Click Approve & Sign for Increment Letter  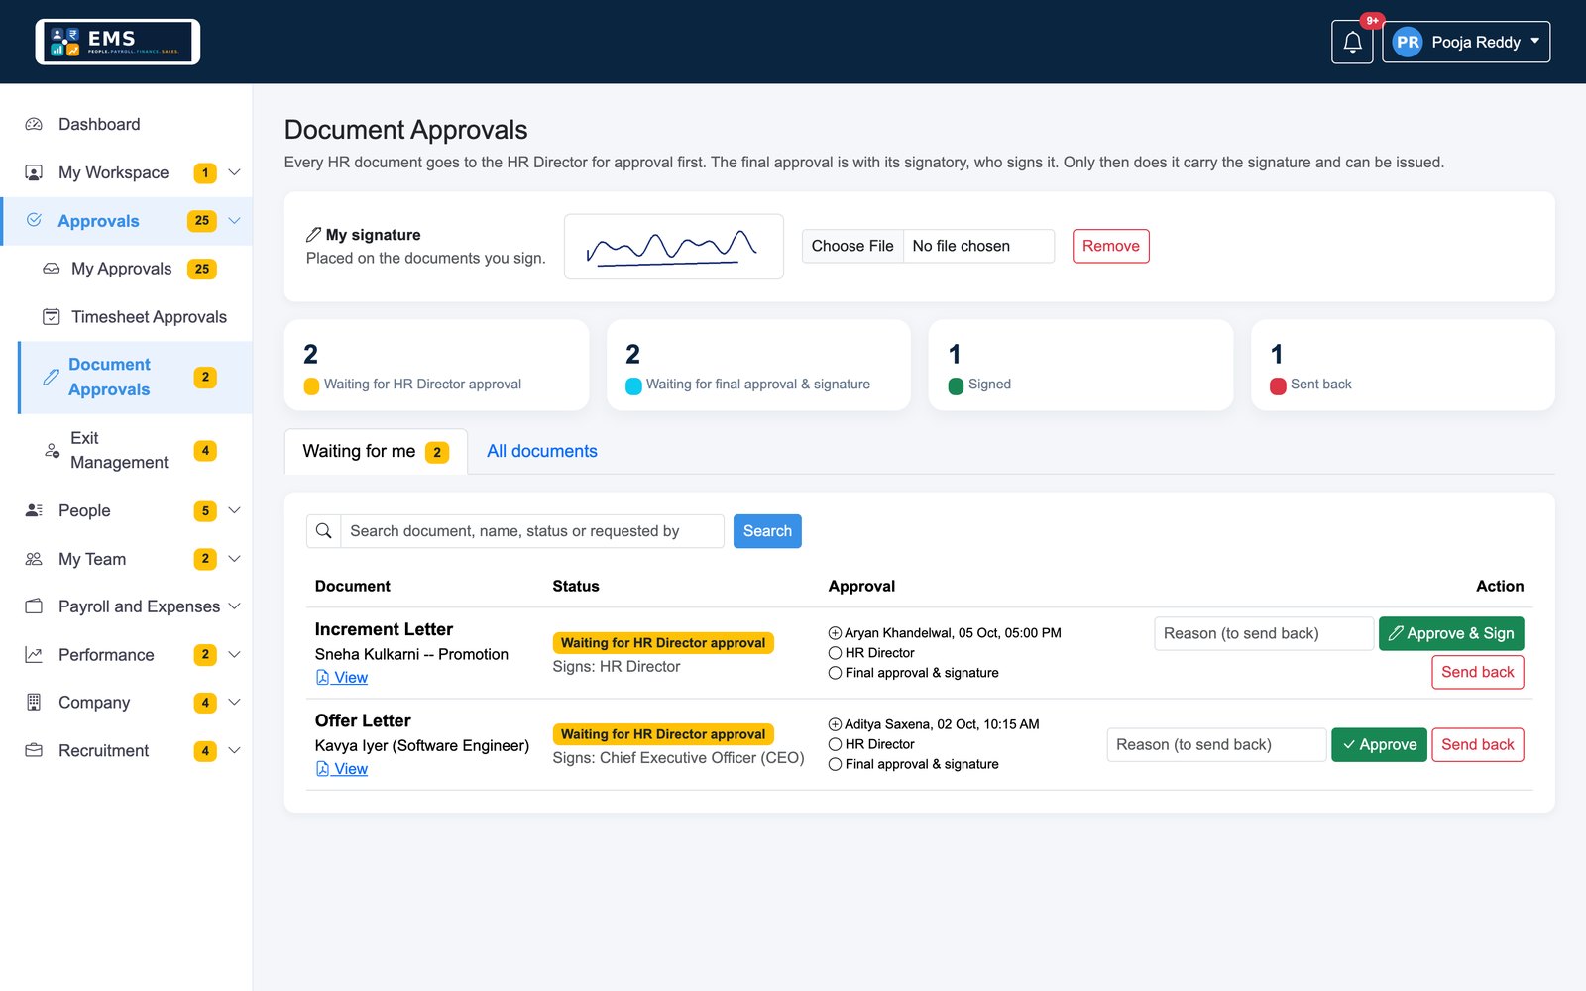pos(1451,633)
